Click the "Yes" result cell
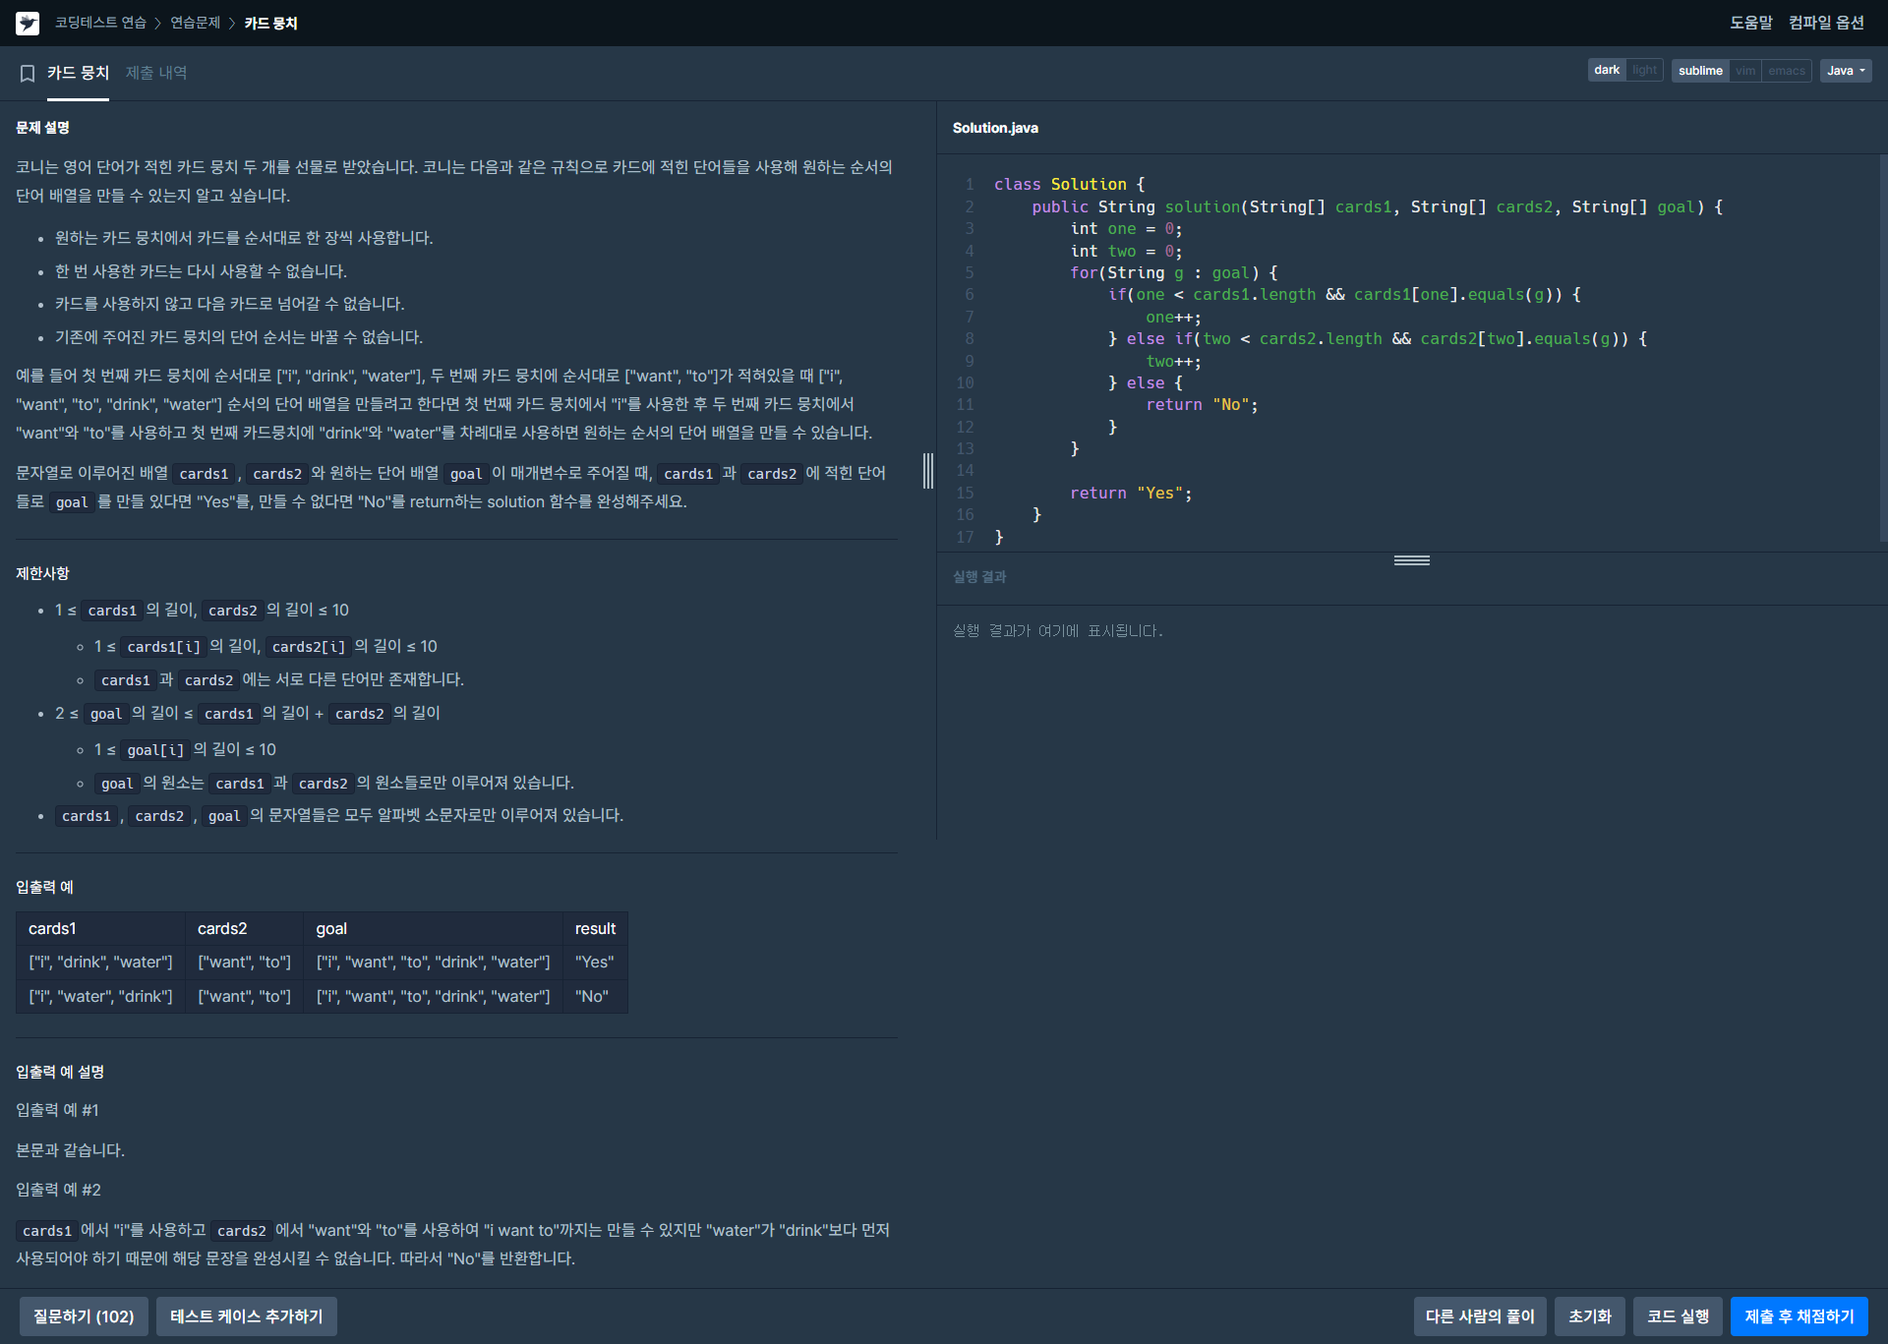Viewport: 1888px width, 1344px height. 595,962
